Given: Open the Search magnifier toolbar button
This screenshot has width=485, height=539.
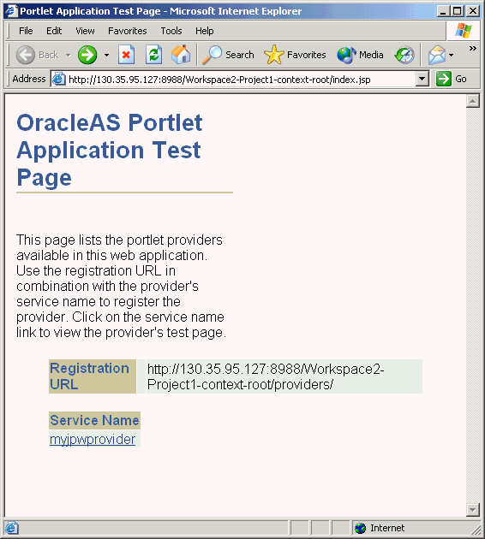Looking at the screenshot, I should pyautogui.click(x=228, y=55).
